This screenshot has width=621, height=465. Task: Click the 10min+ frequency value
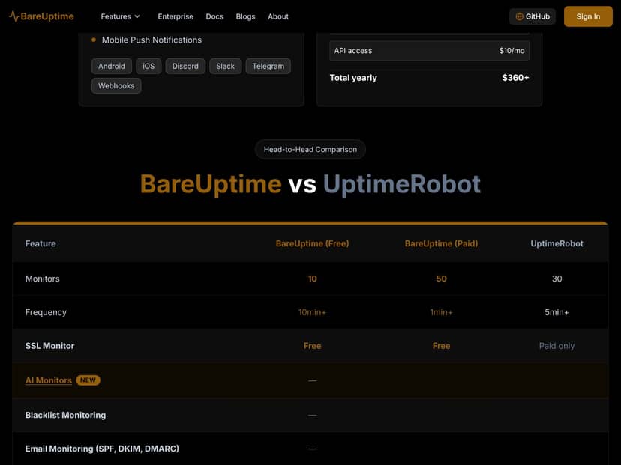coord(312,312)
